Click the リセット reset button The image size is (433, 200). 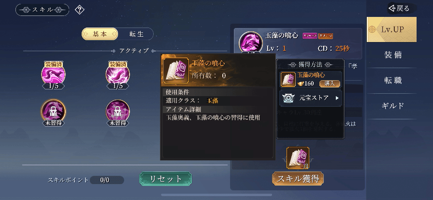point(166,179)
